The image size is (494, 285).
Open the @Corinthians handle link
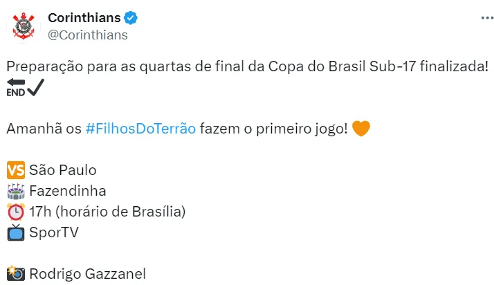87,35
